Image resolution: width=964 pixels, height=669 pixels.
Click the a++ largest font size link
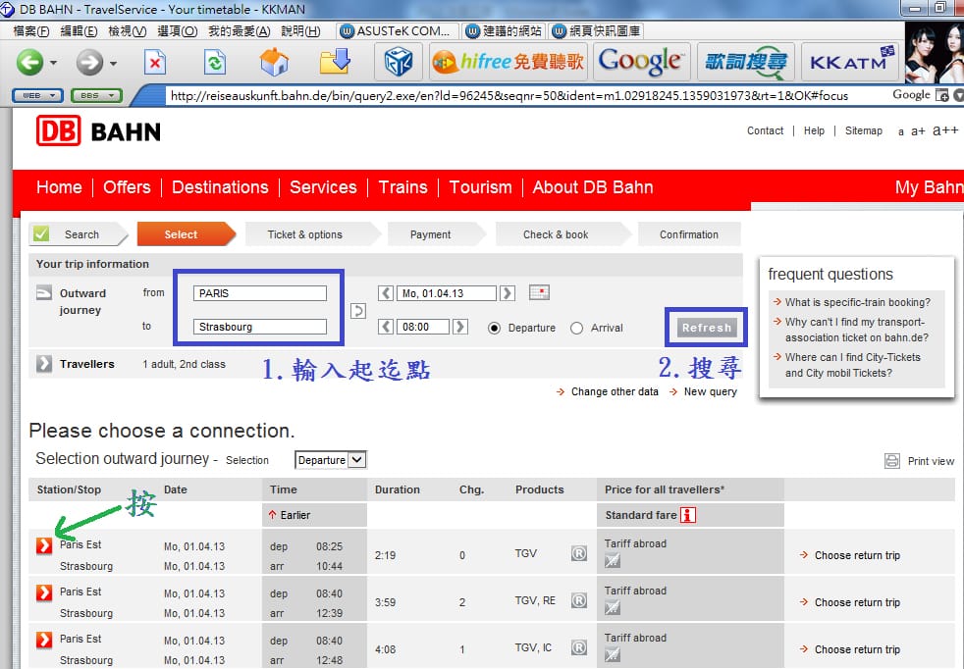coord(945,129)
